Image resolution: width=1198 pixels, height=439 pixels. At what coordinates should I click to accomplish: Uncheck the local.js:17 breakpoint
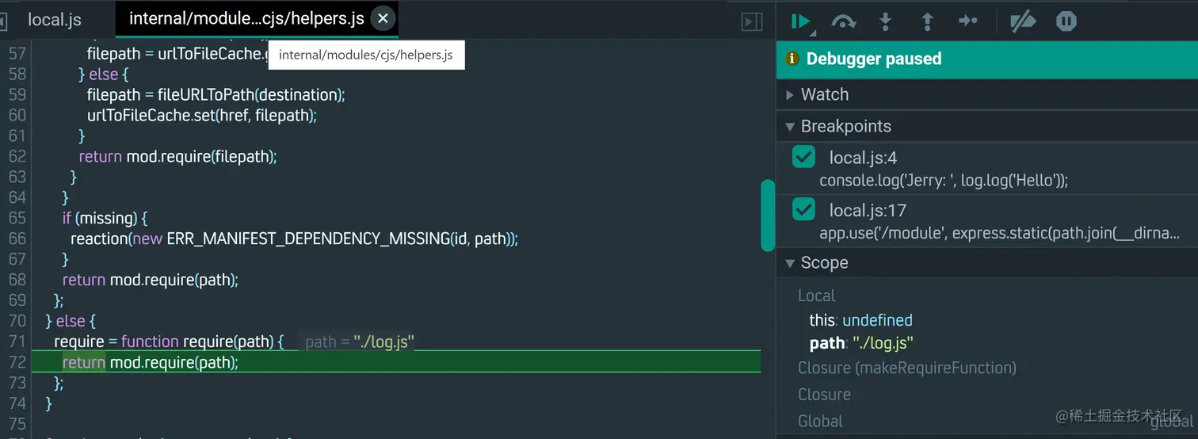(x=804, y=209)
